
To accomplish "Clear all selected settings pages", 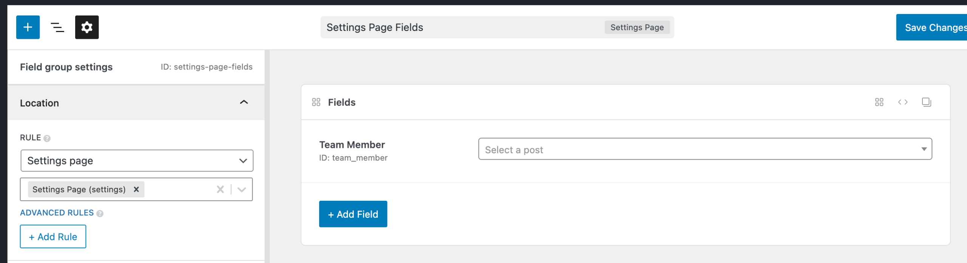I will (220, 189).
